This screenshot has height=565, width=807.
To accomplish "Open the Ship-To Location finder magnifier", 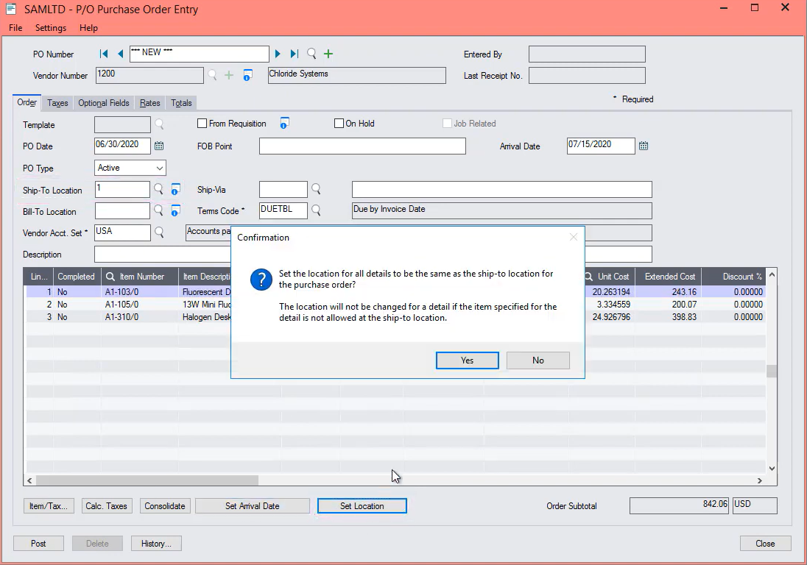I will click(x=158, y=189).
